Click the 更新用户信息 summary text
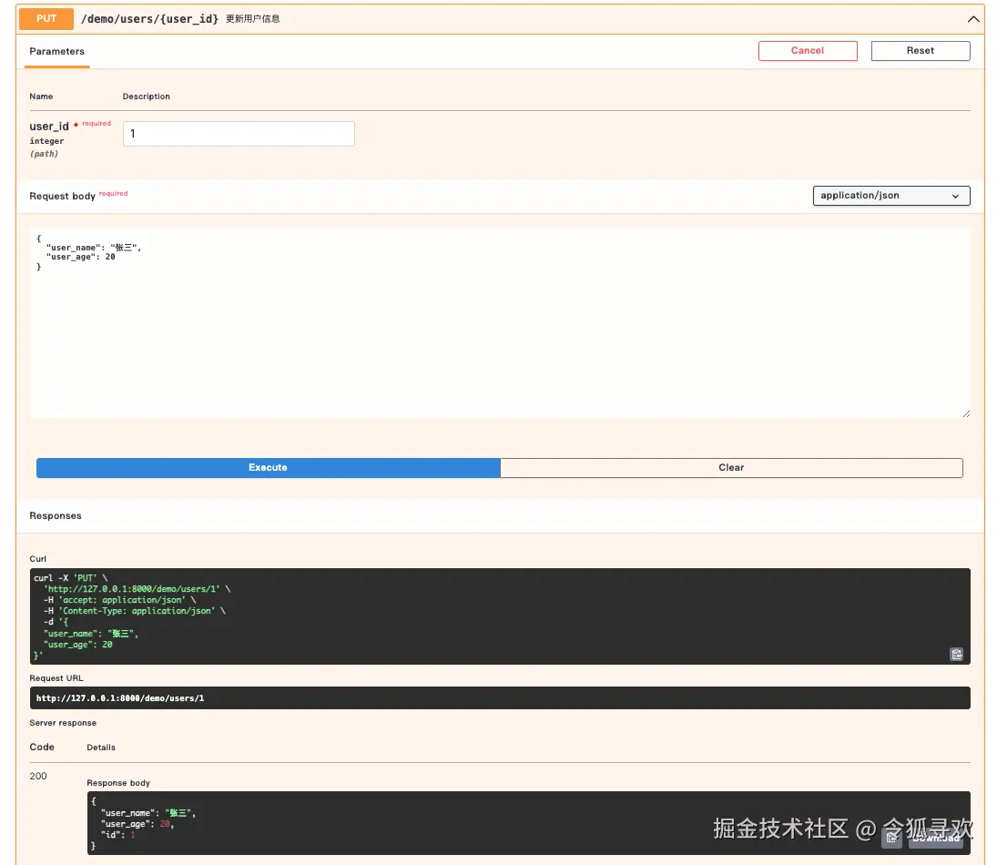 click(x=252, y=19)
